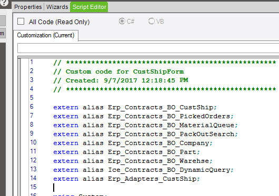Click the Erp_Contracts_BO_Company alias line
The image size is (279, 196).
[x=133, y=143]
